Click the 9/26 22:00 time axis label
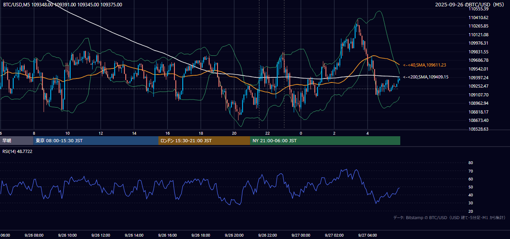Screen dimensions: 510x239 click(267, 235)
